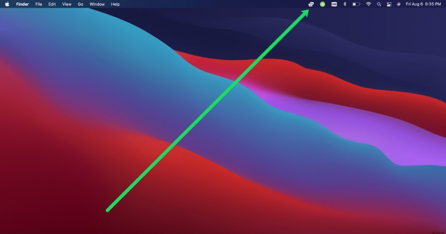The image size is (446, 234).
Task: Open the battery status menu
Action: tap(356, 4)
